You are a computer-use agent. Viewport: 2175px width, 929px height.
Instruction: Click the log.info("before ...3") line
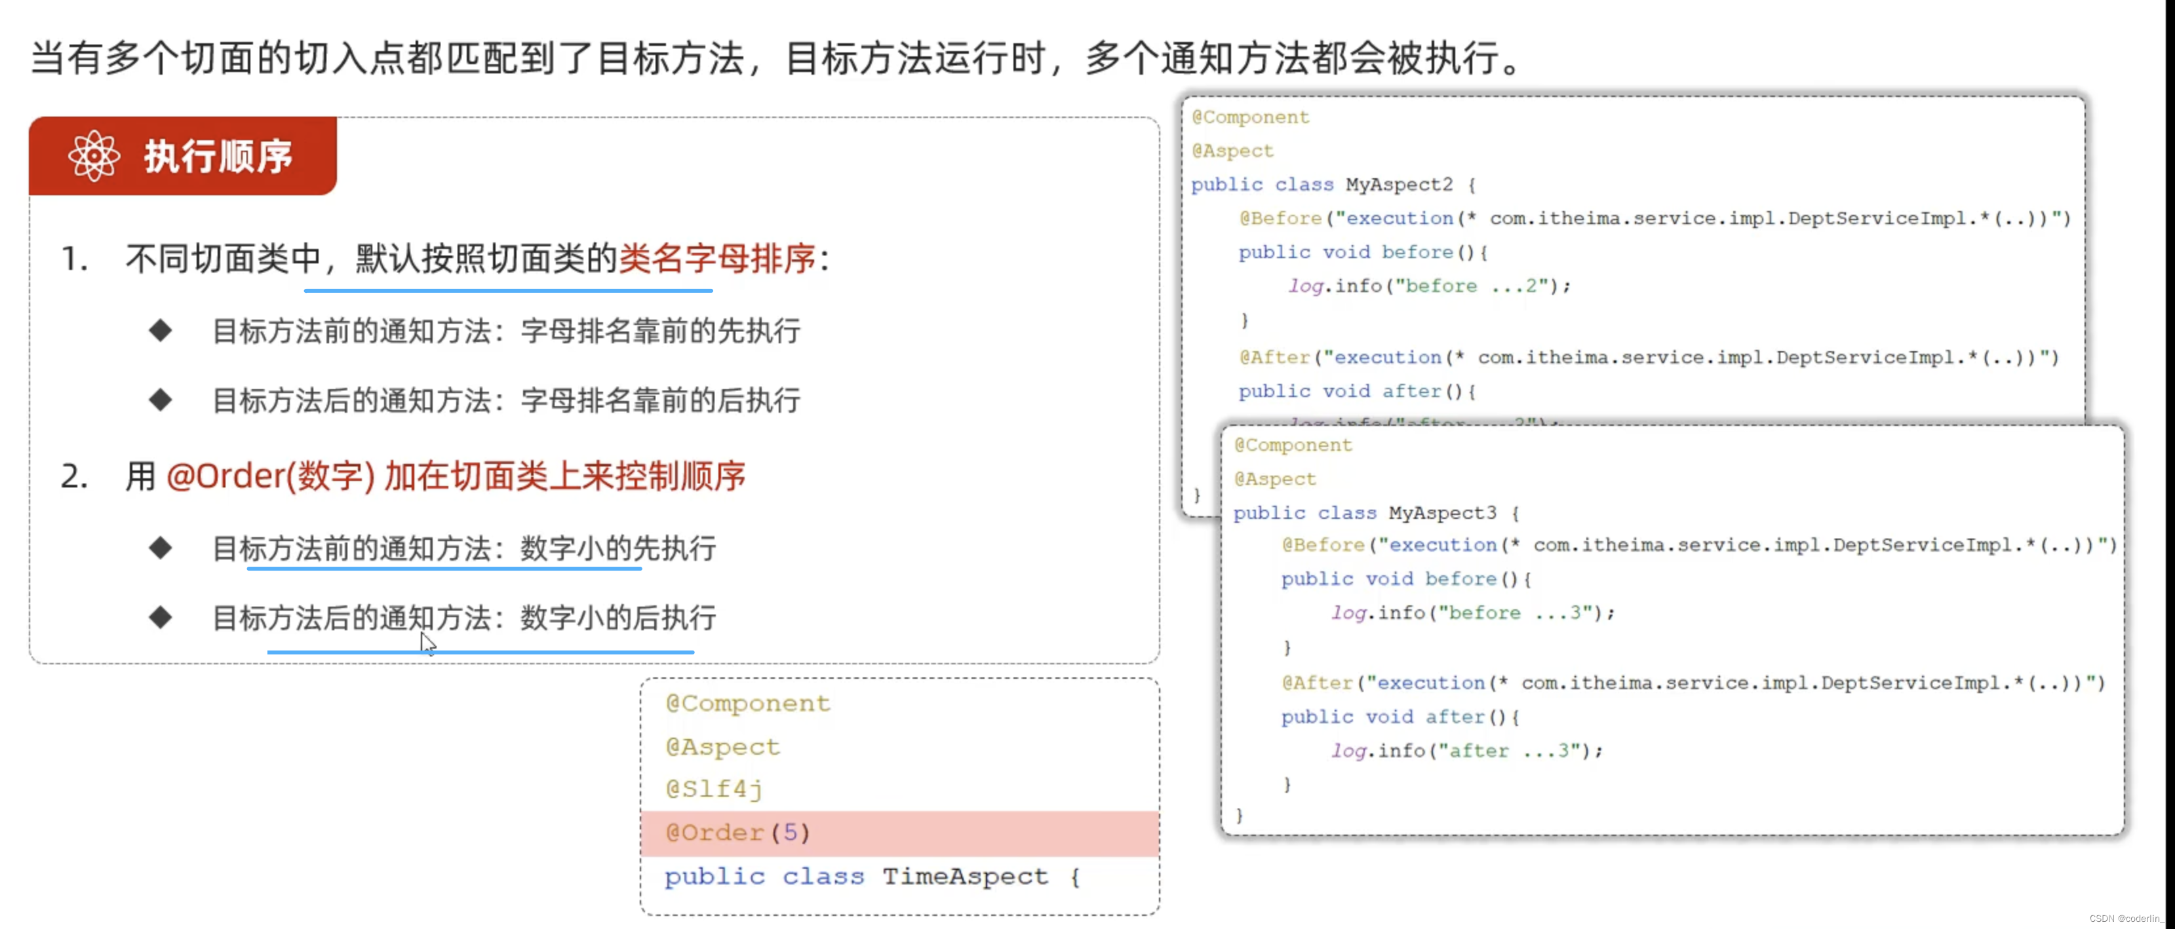(x=1474, y=613)
